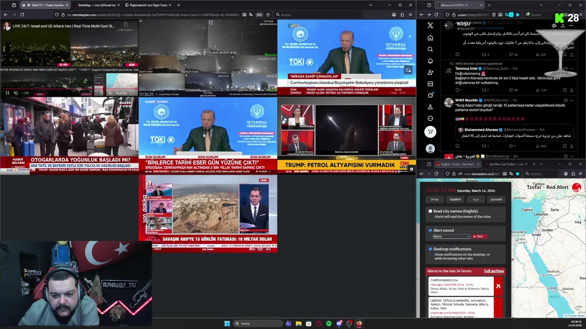This screenshot has width=586, height=329.
Task: Switch to Iran War Cost Tracker tab
Action: pos(506,164)
